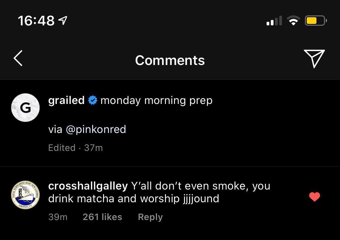Tap the battery indicator
340x240 pixels.
pos(315,20)
